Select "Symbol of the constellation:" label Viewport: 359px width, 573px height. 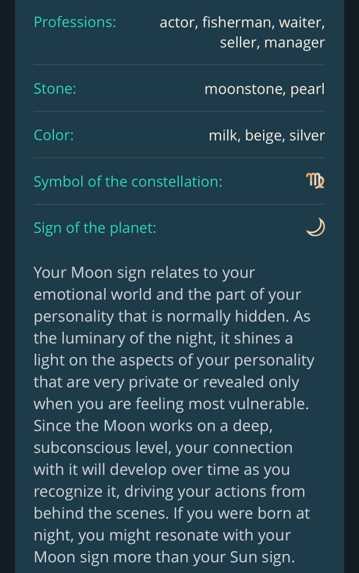point(128,181)
